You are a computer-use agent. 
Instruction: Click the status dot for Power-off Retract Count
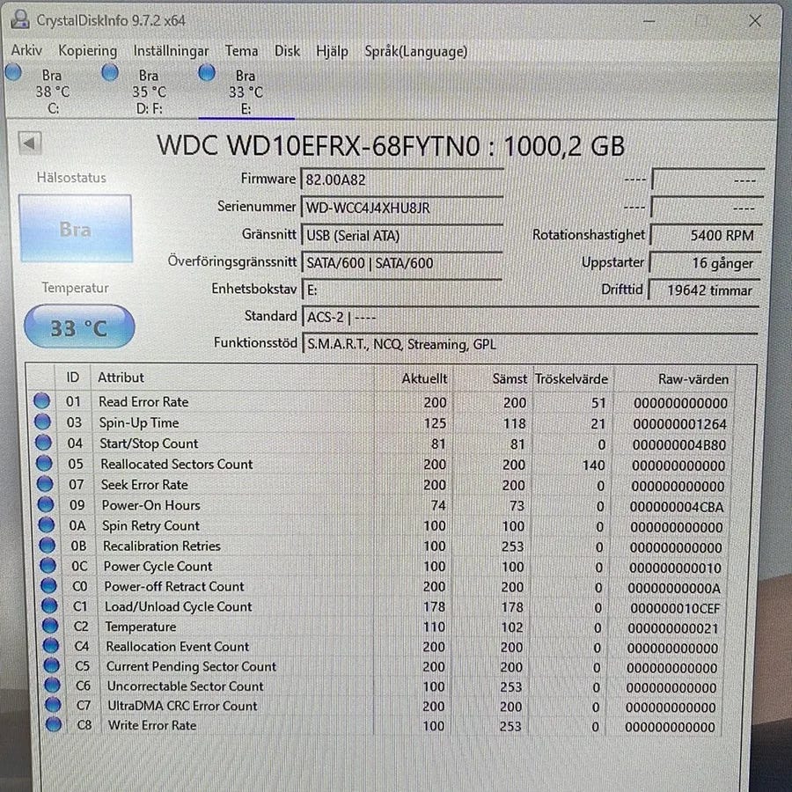(x=49, y=585)
